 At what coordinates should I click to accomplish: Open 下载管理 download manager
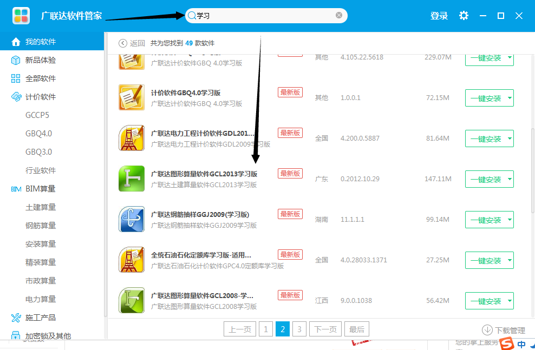[504, 330]
